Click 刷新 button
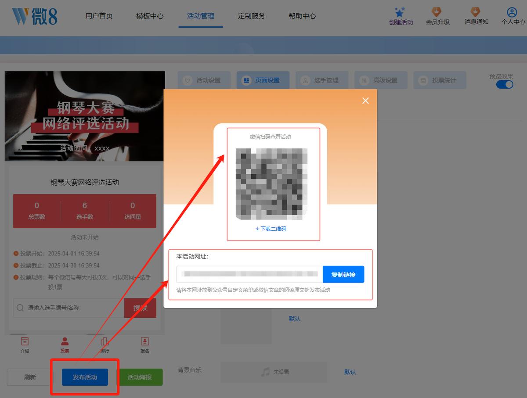The height and width of the screenshot is (398, 527). [x=30, y=377]
